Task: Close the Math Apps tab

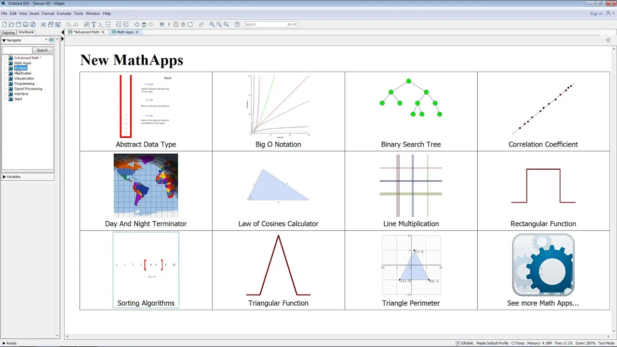Action: click(x=137, y=32)
